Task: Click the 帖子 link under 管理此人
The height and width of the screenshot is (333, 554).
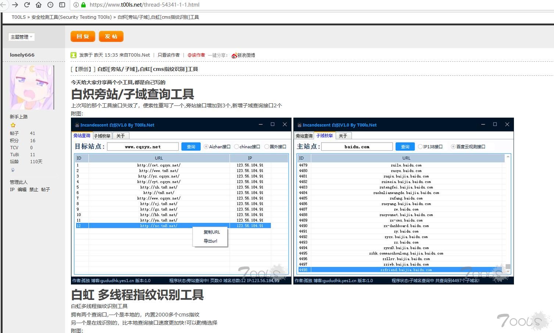Action: pos(46,190)
